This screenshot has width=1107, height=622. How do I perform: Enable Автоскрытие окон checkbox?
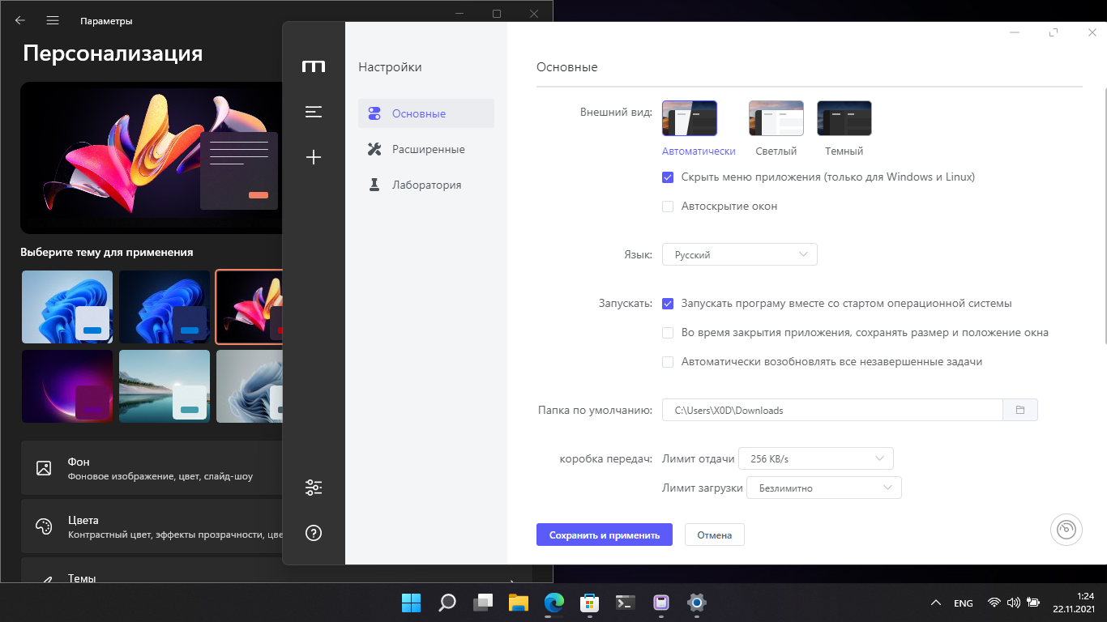tap(668, 207)
